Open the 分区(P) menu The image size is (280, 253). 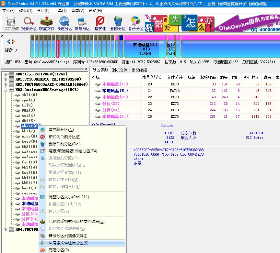[43, 11]
